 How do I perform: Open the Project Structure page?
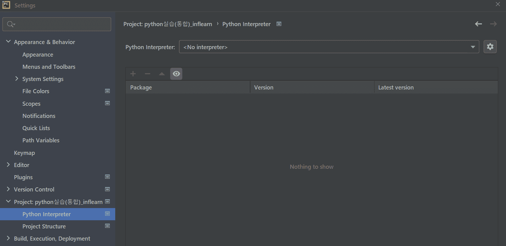tap(44, 226)
